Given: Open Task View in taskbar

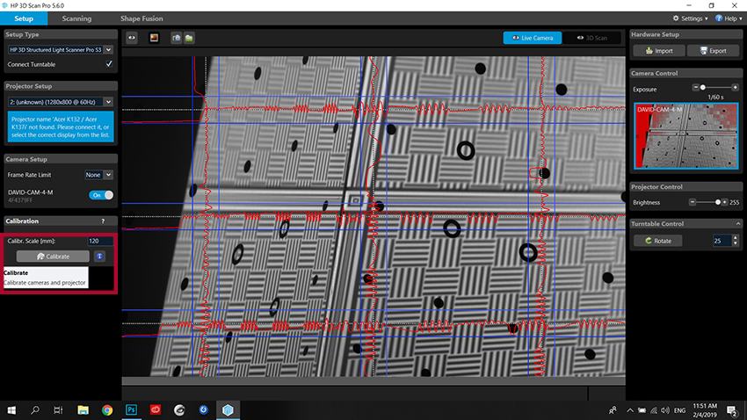Looking at the screenshot, I should click(x=58, y=410).
